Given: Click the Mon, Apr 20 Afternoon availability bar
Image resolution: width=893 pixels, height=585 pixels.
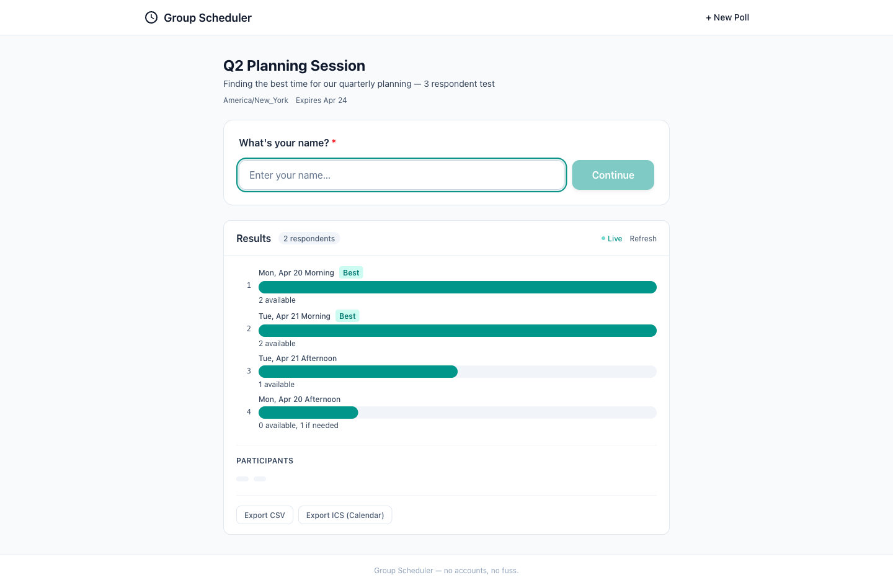Looking at the screenshot, I should pyautogui.click(x=308, y=413).
